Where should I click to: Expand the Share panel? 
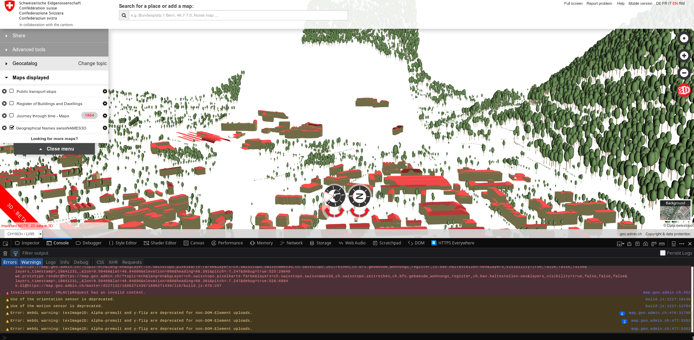(x=54, y=36)
